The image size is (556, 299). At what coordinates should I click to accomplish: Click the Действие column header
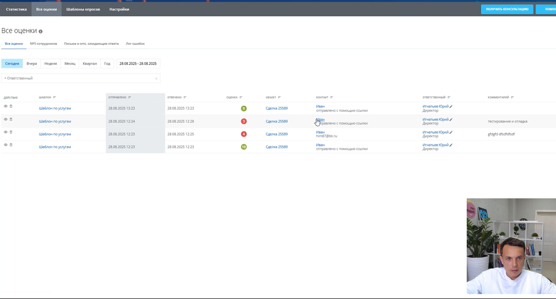coord(11,97)
